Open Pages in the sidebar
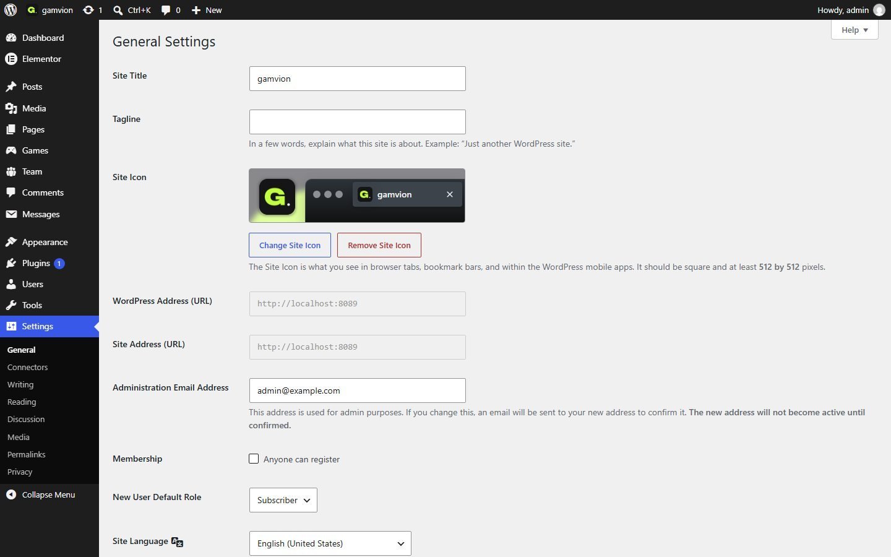 (49, 129)
